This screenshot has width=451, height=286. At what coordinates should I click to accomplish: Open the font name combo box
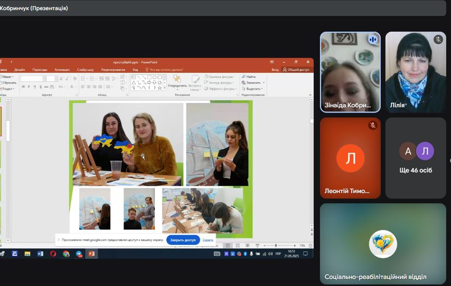click(x=33, y=79)
